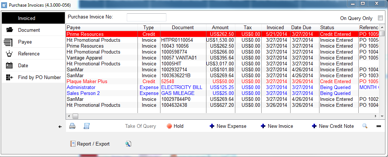
Task: Switch to the Payee sidebar tab
Action: [33, 42]
